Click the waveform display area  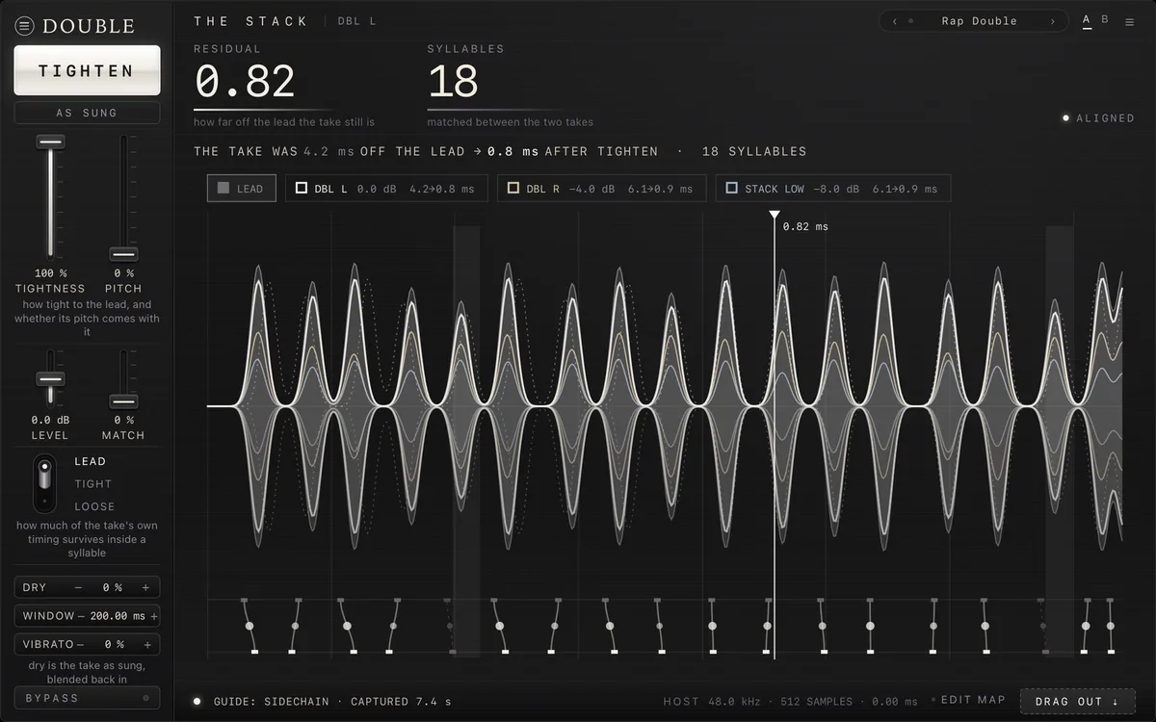pyautogui.click(x=665, y=406)
